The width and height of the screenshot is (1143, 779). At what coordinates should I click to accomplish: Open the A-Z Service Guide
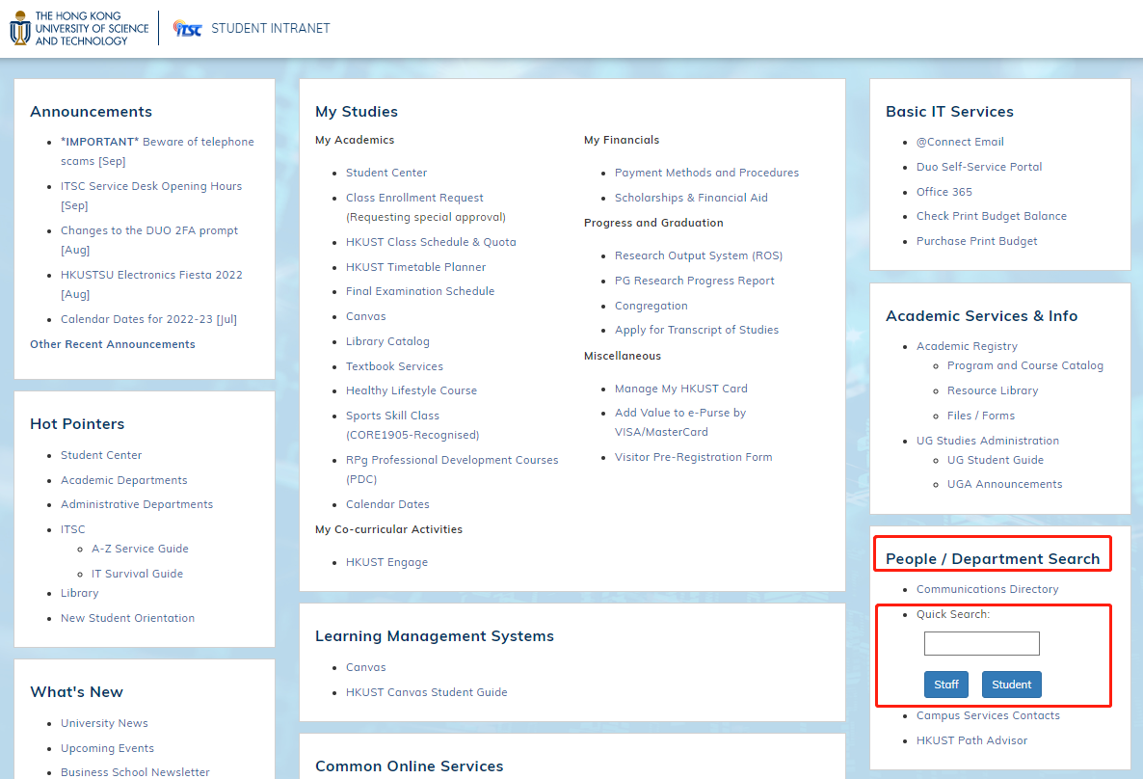point(140,549)
